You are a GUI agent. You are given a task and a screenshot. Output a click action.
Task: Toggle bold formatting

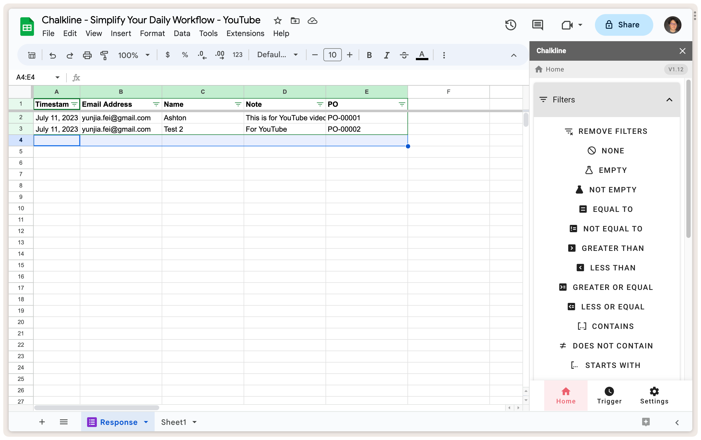[x=369, y=55]
